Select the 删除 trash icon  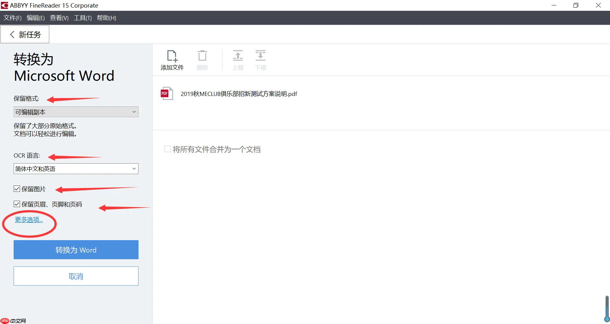tap(202, 60)
